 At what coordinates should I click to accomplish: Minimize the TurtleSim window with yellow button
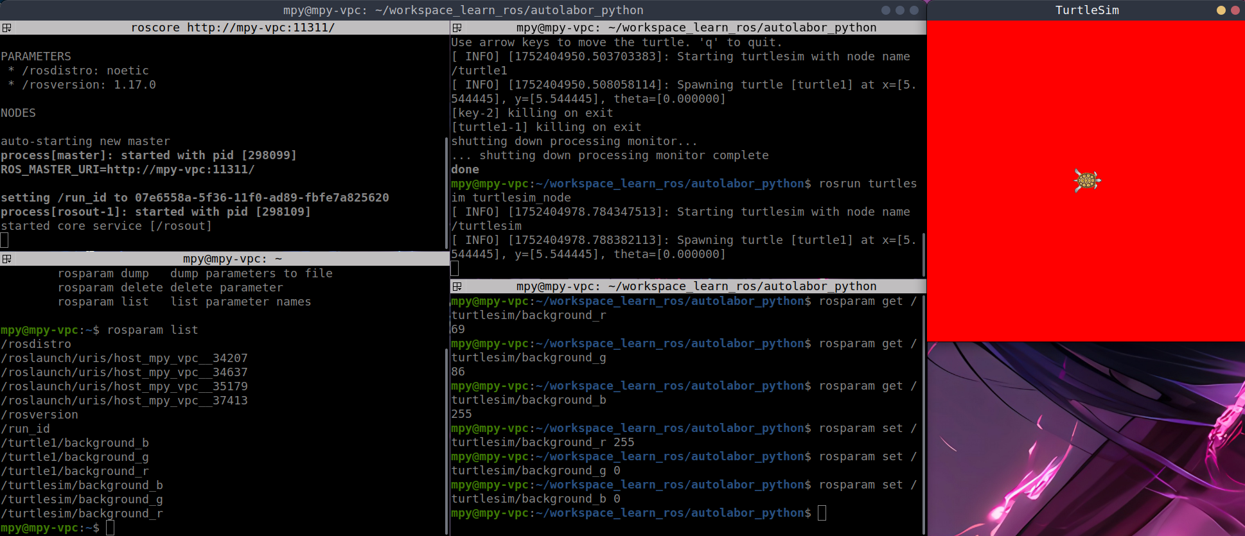[x=1221, y=10]
